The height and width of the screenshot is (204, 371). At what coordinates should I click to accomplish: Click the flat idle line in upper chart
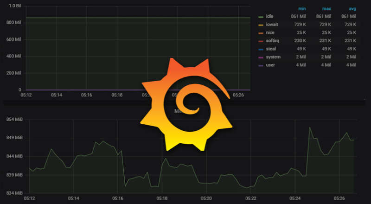click(138, 18)
